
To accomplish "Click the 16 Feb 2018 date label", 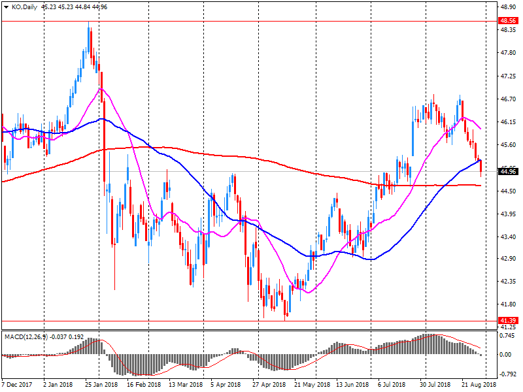I will (x=143, y=385).
